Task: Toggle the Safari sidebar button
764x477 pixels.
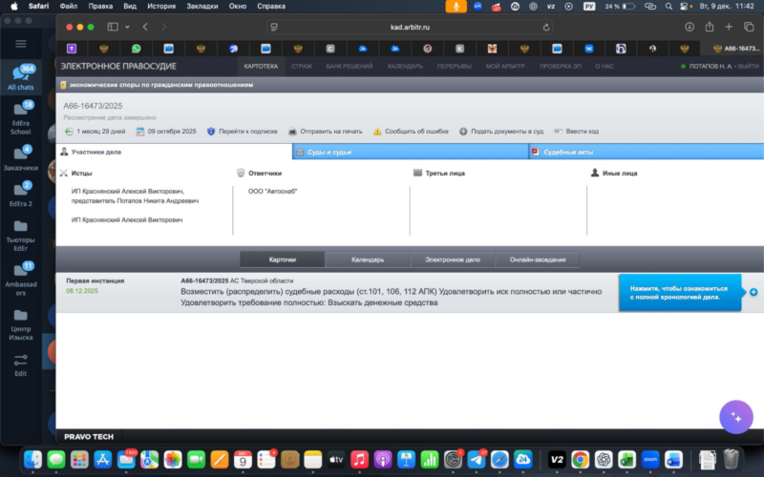Action: [x=112, y=27]
